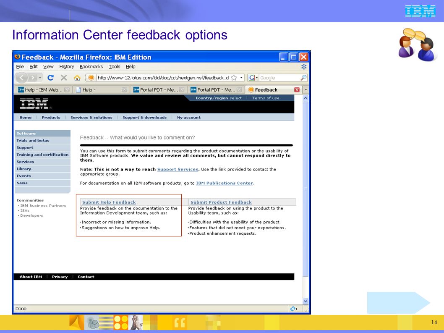Go to the home page icon

[77, 78]
